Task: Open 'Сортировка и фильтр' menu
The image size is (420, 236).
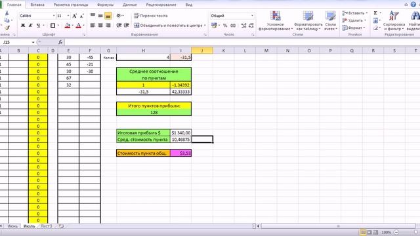Action: tap(394, 21)
